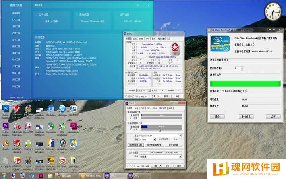
Task: Switch to the 图吧工具箱 taskbar button
Action: point(67,176)
